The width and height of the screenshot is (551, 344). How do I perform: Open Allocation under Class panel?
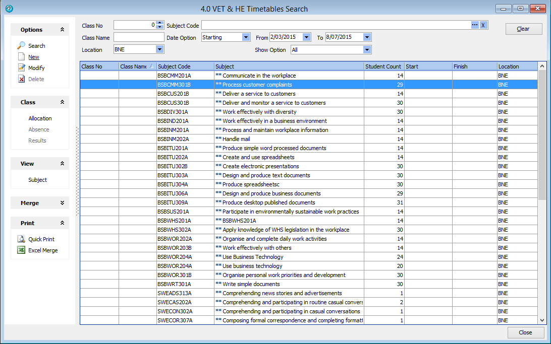[x=40, y=118]
